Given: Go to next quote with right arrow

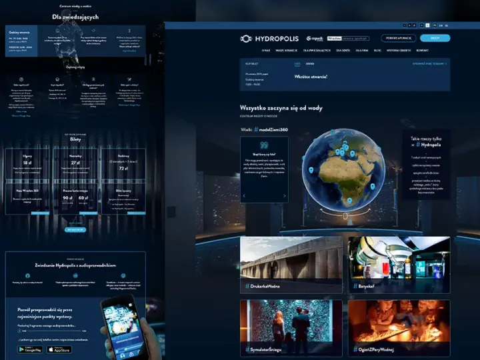Looking at the screenshot, I should (285, 196).
